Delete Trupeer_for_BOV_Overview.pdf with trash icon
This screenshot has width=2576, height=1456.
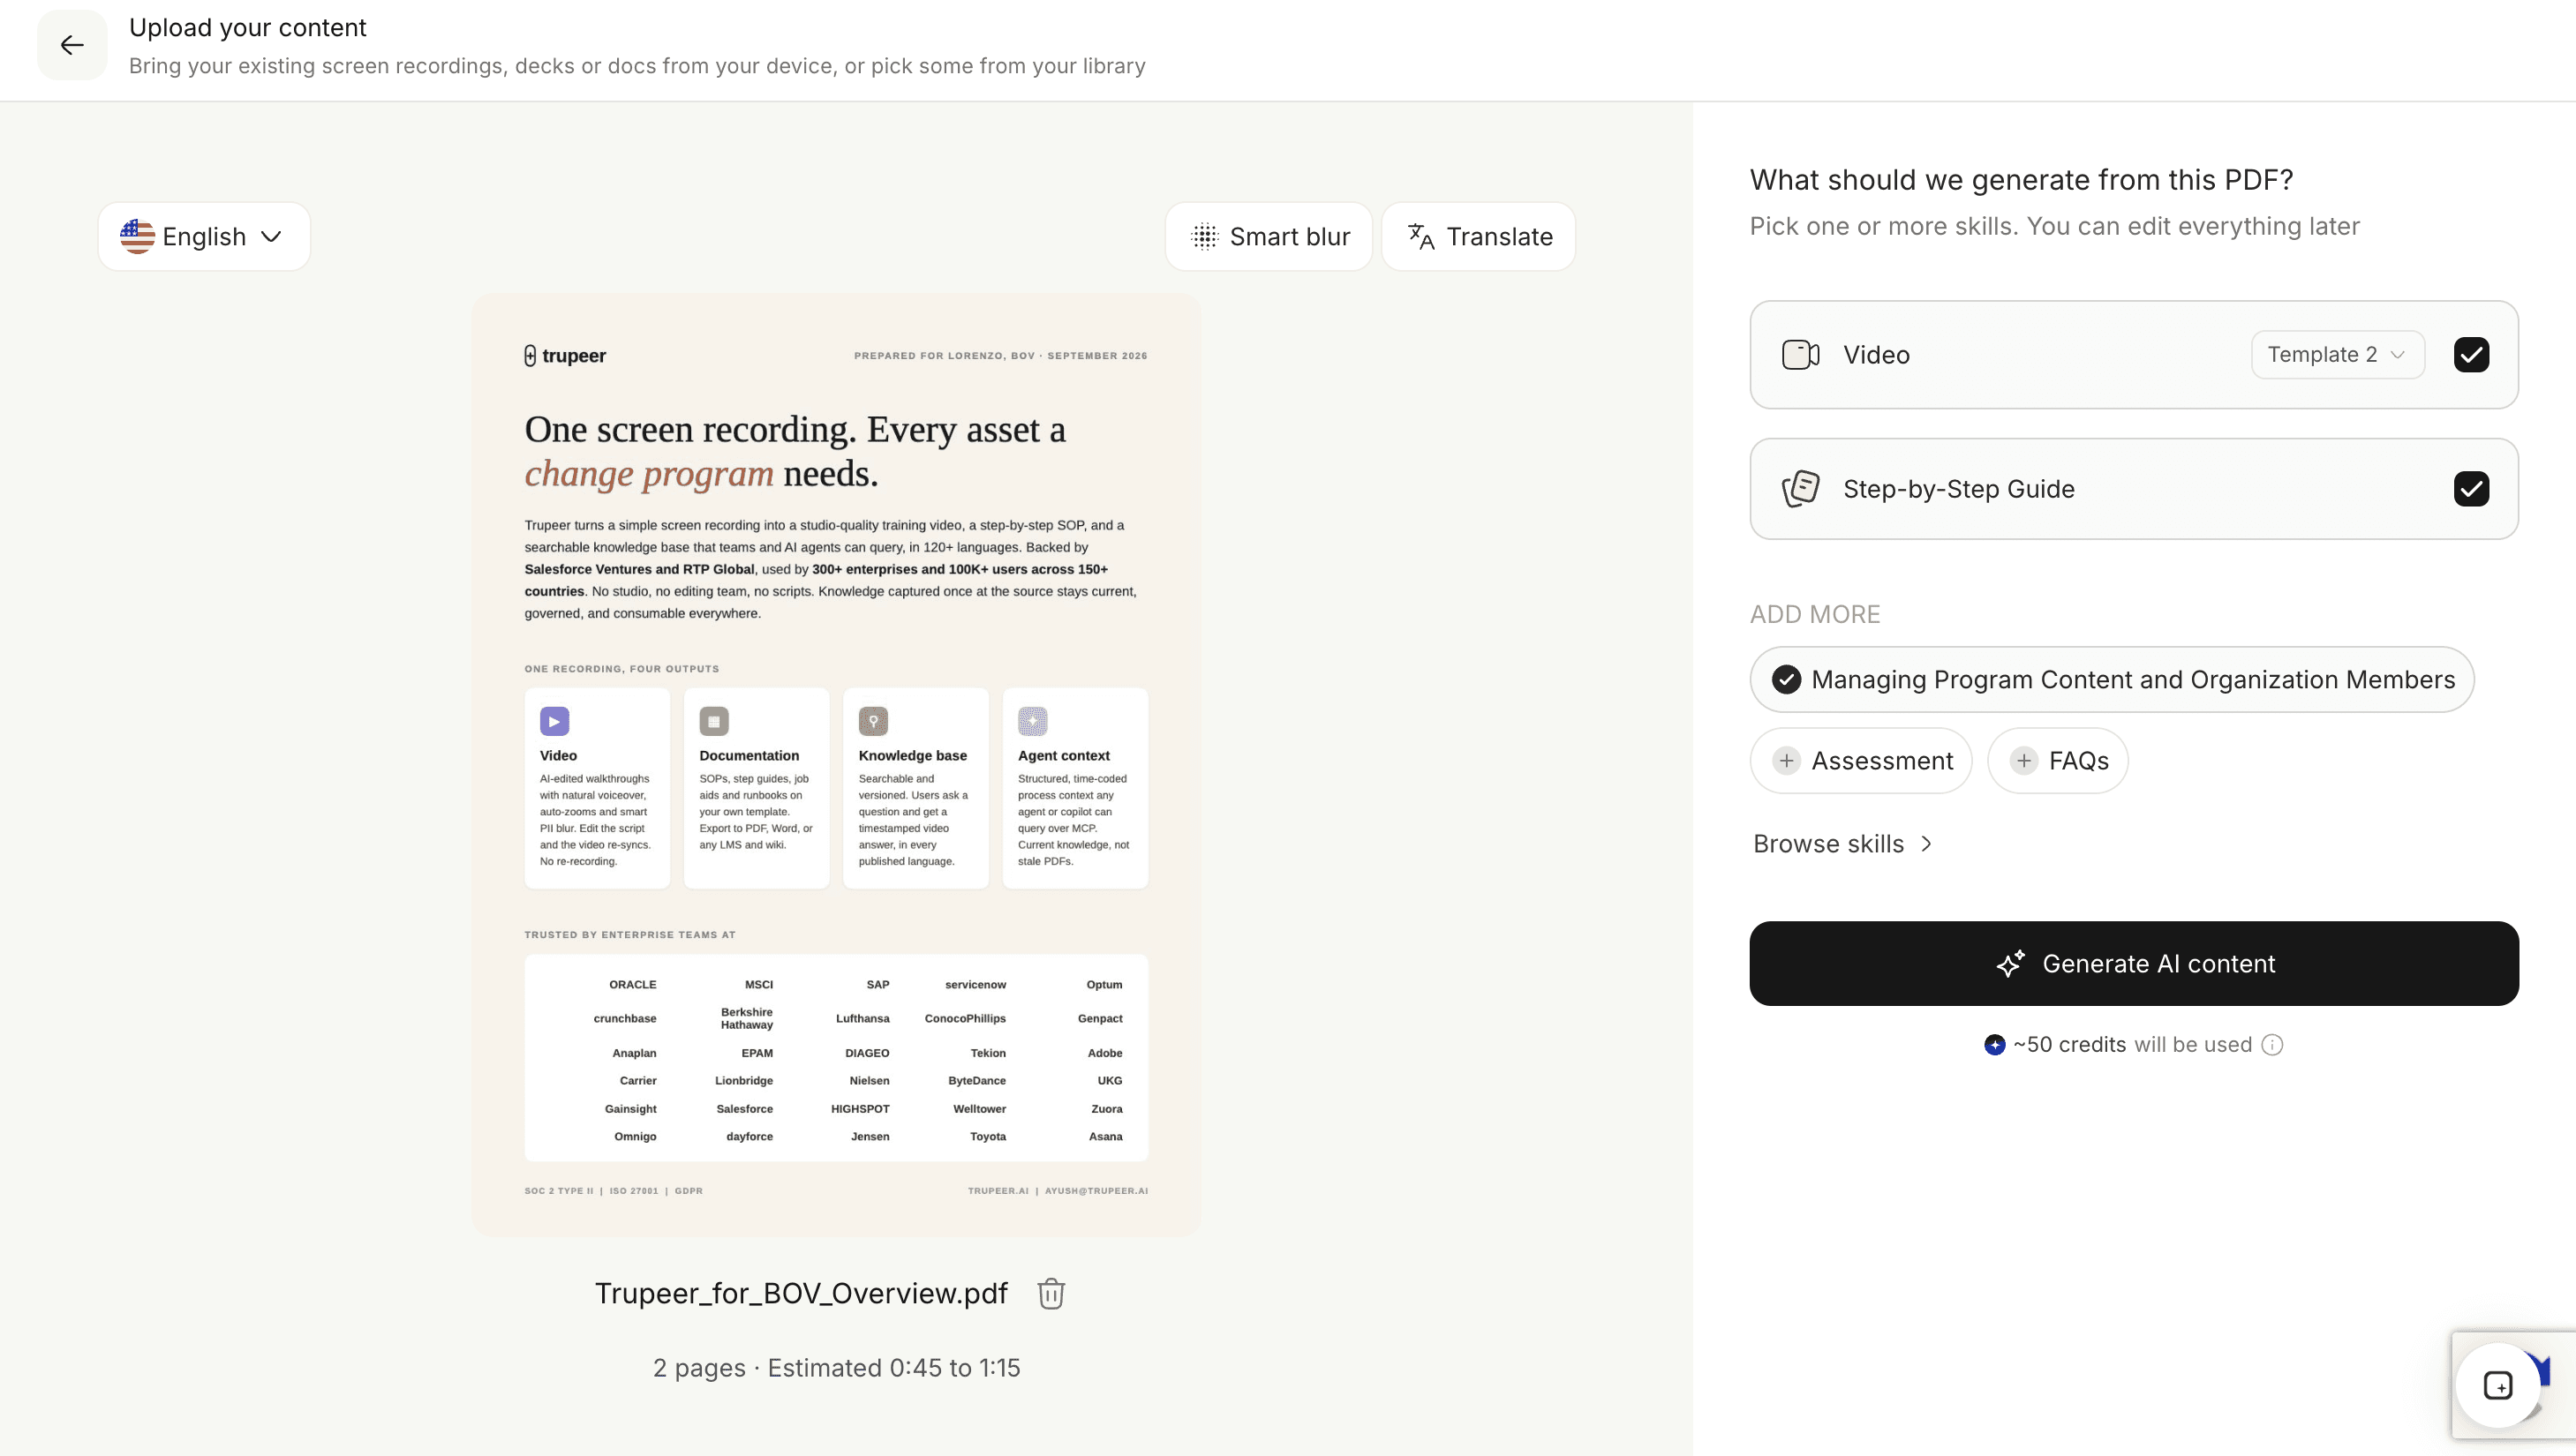click(x=1051, y=1293)
